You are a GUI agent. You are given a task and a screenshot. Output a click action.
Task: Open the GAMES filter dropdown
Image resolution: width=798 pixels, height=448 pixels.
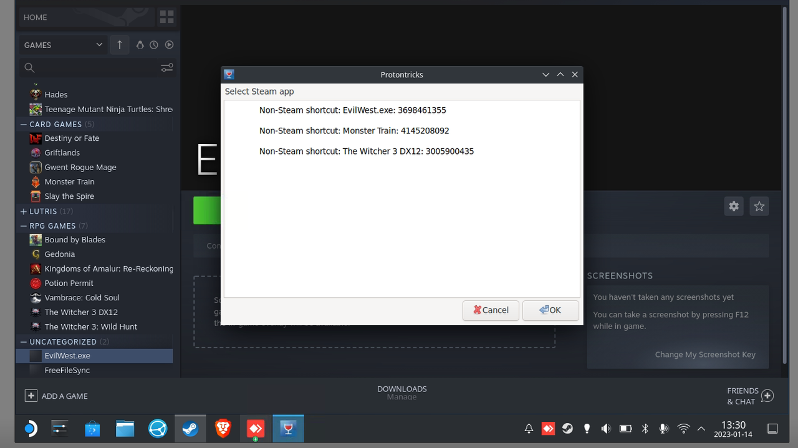(x=63, y=45)
